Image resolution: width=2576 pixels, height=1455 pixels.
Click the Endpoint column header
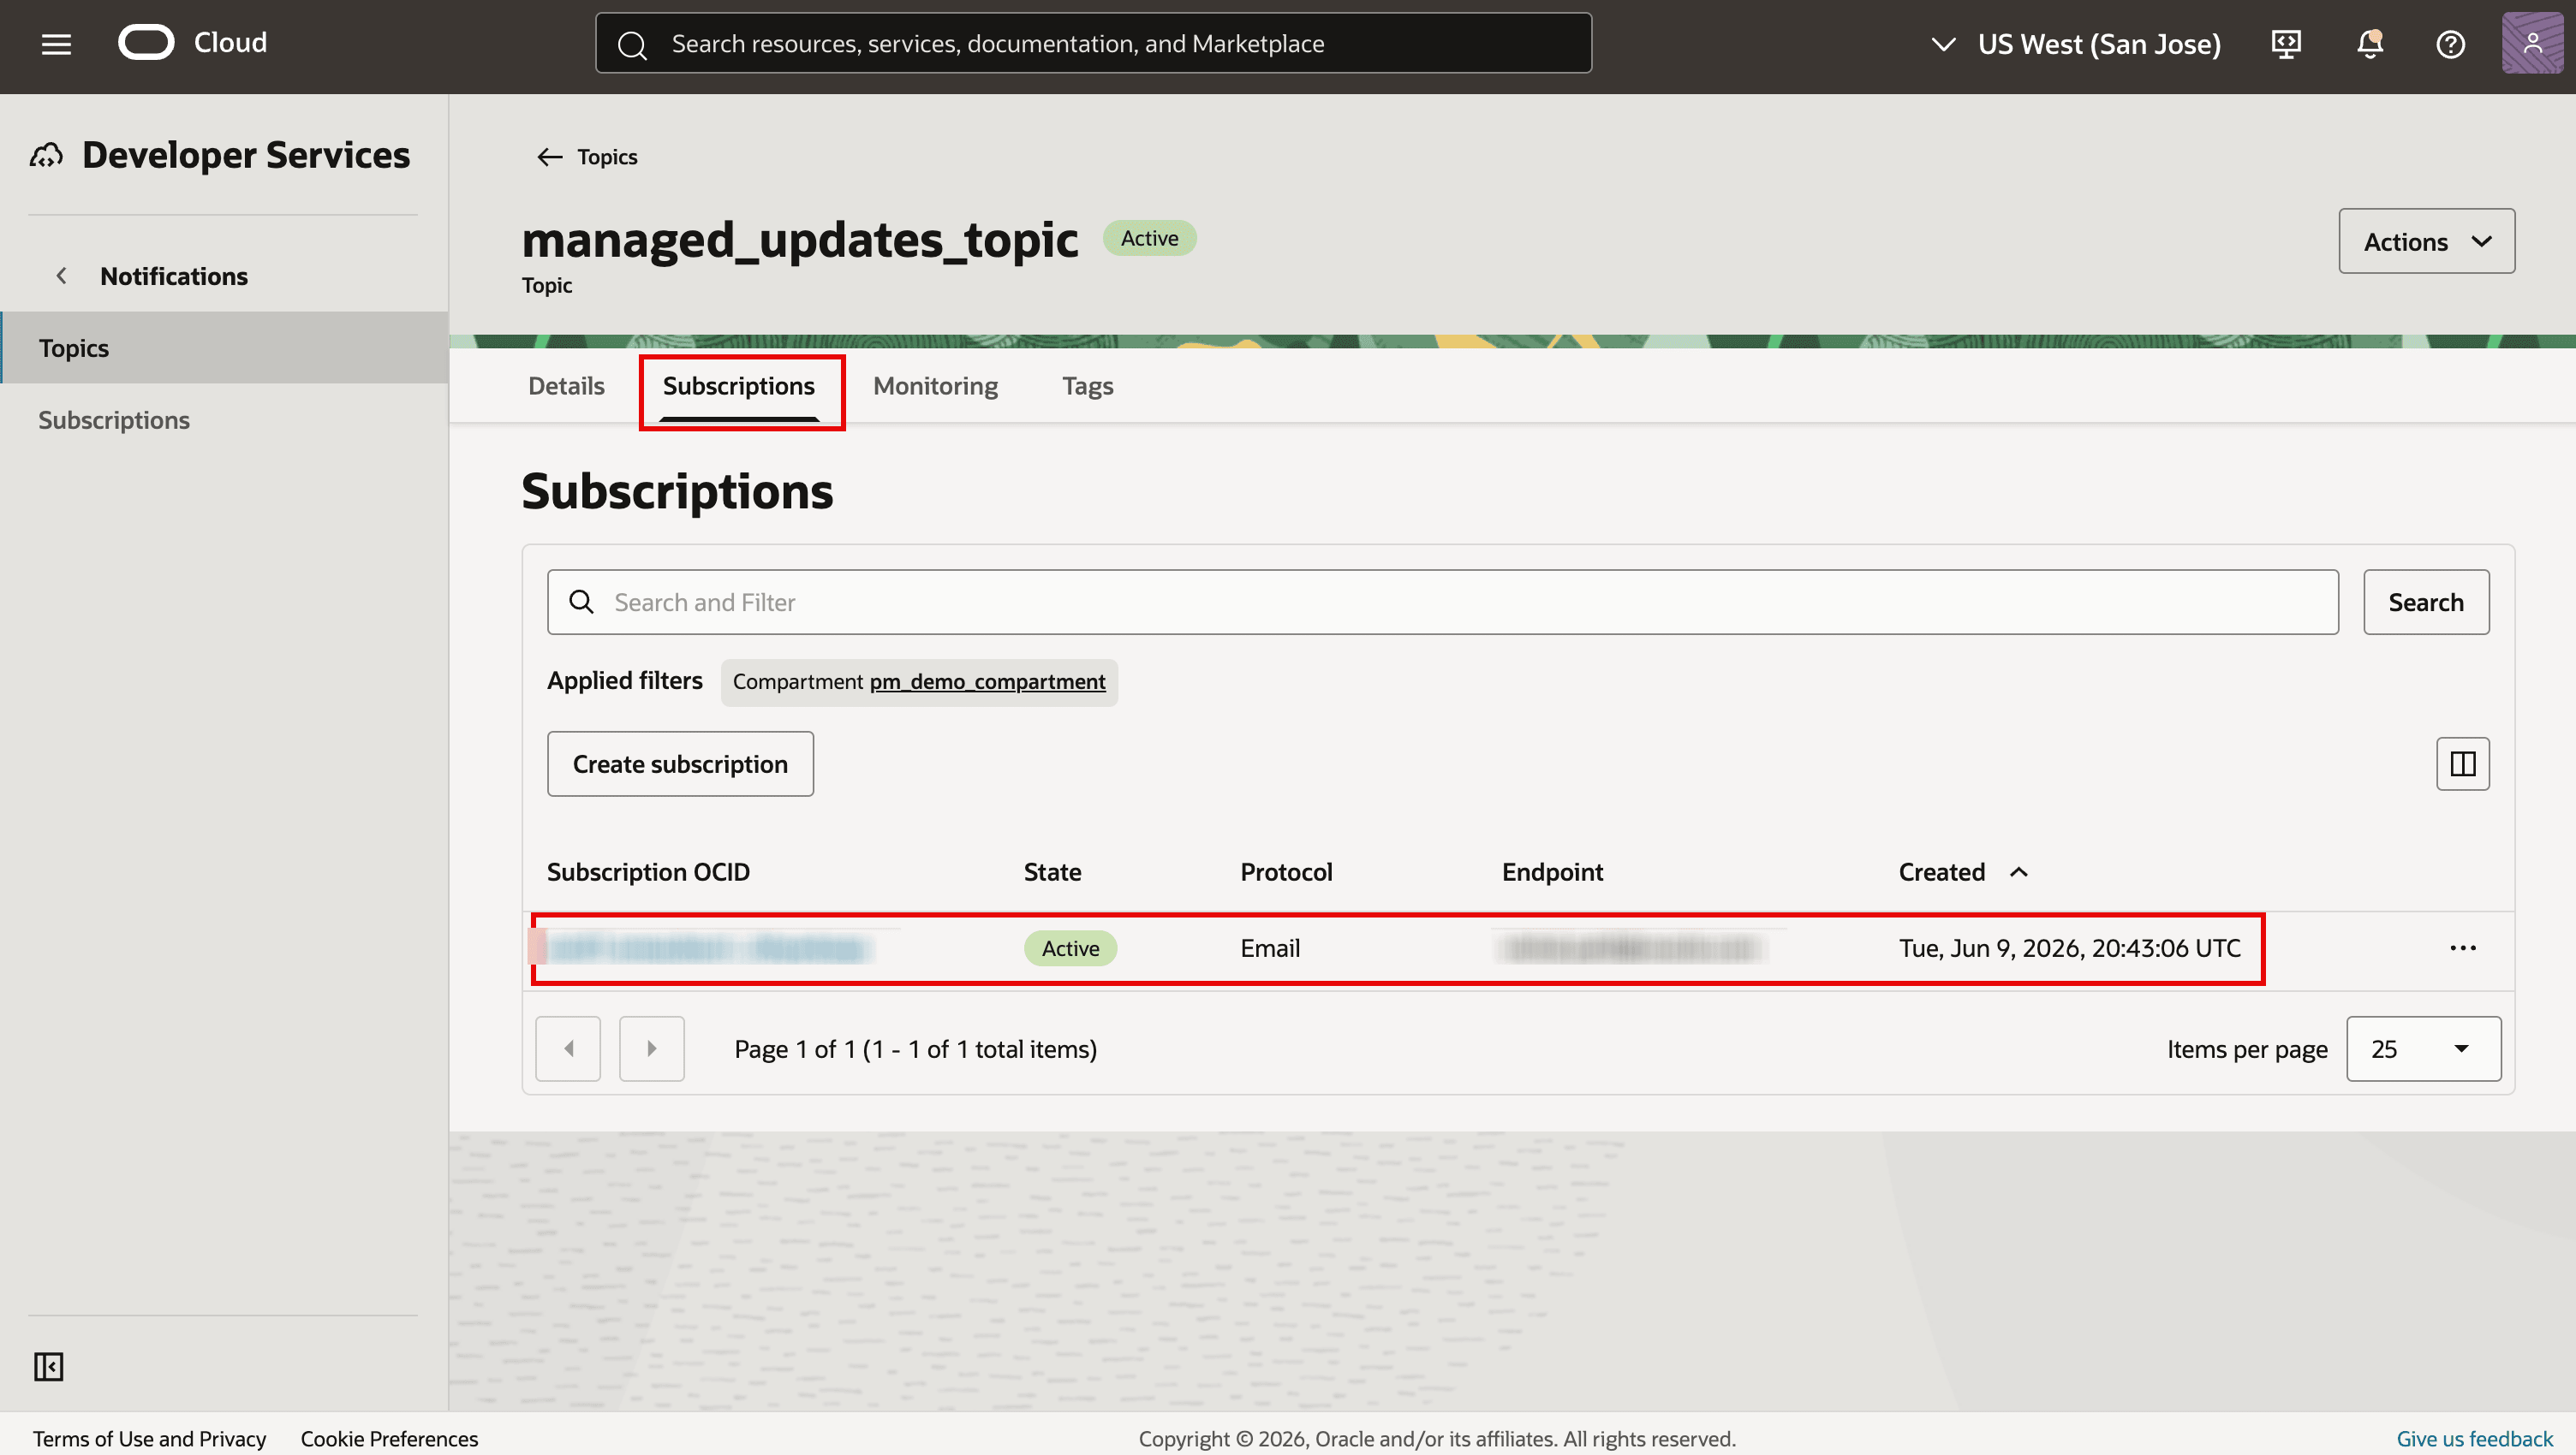pyautogui.click(x=1552, y=872)
